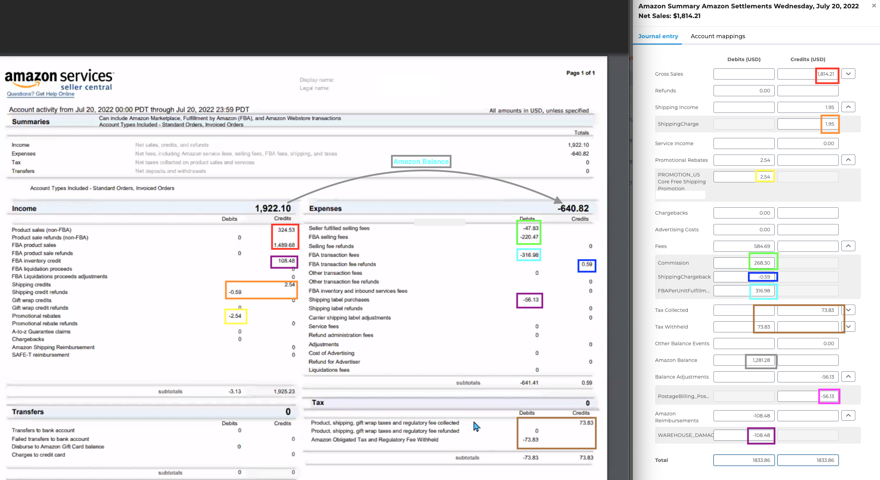Open the Account mappings tab
Image resolution: width=880 pixels, height=480 pixels.
[718, 36]
